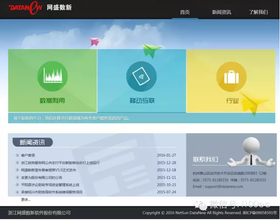
Task: Click the 0571-81180155 fax number text
Action: coord(254,180)
